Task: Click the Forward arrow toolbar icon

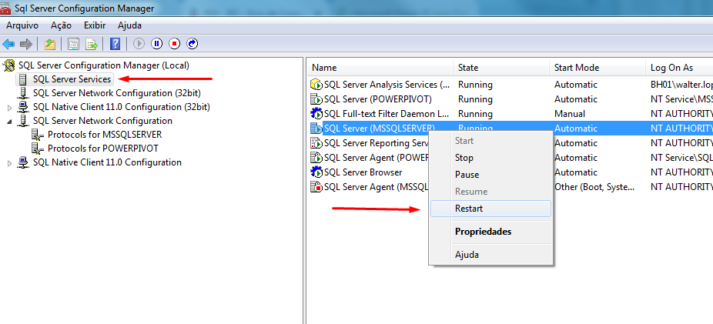Action: 26,44
